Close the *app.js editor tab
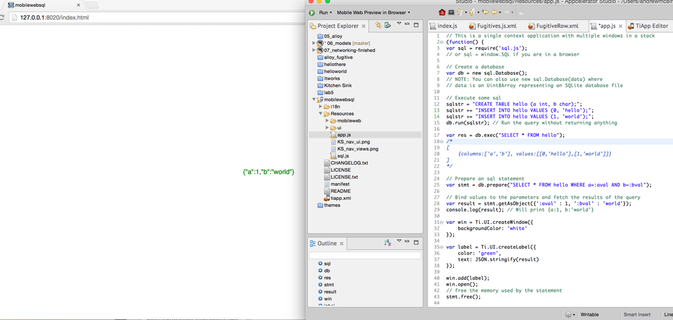 coord(621,26)
